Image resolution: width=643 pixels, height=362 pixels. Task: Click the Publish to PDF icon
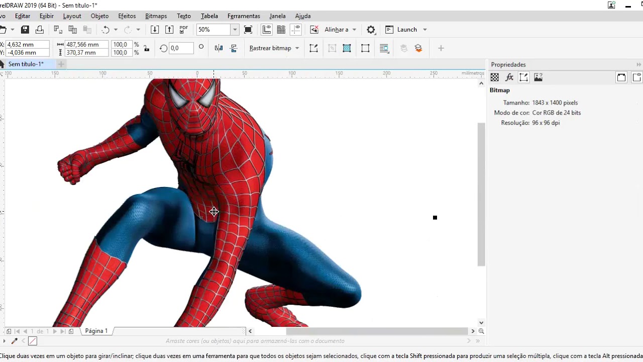coord(183,30)
